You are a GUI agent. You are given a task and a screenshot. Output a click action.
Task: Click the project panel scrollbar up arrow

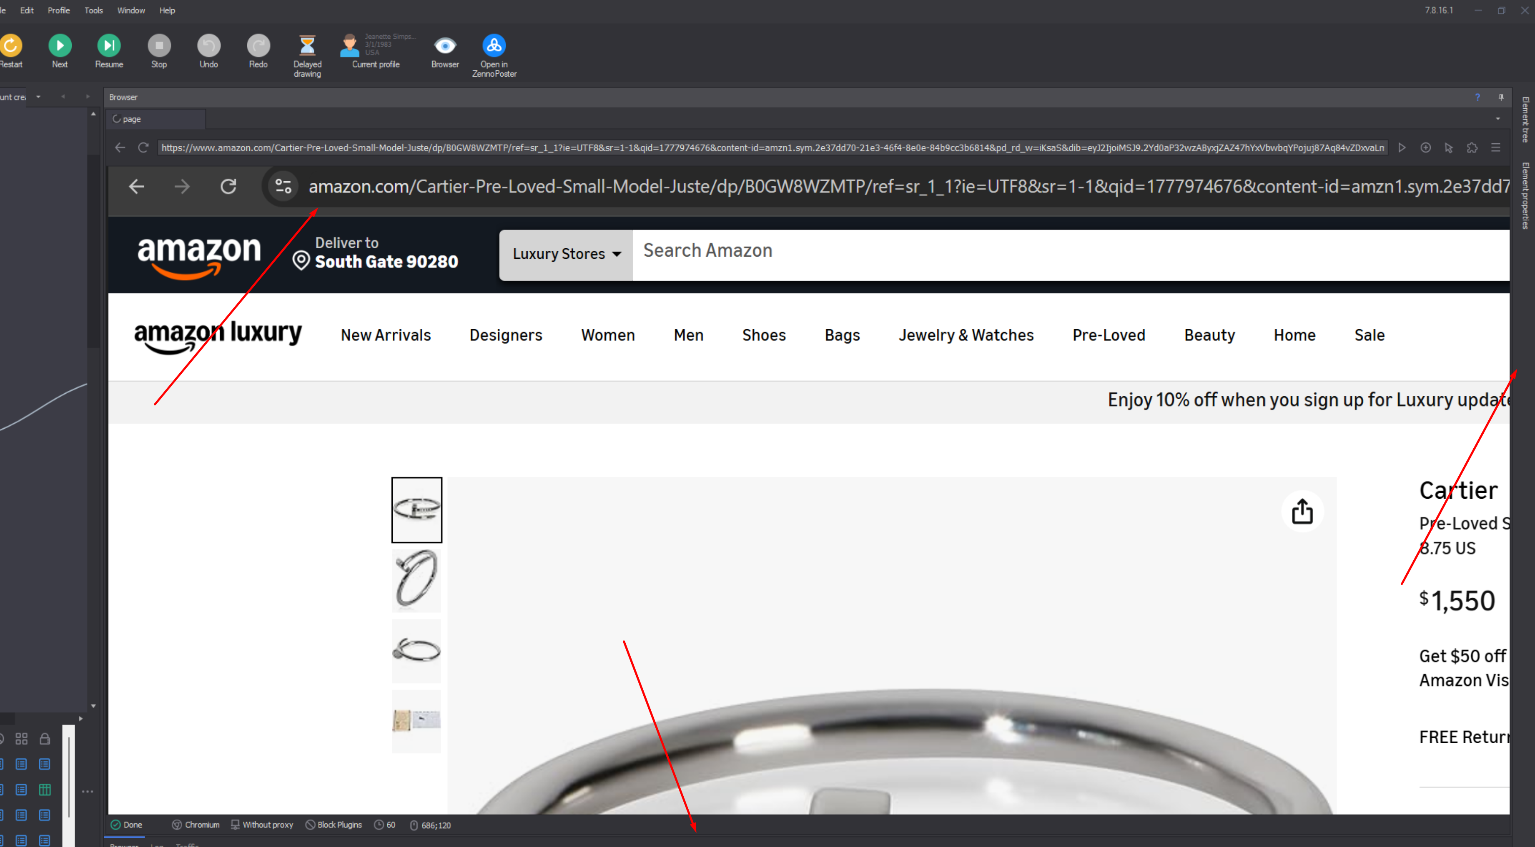pyautogui.click(x=93, y=114)
